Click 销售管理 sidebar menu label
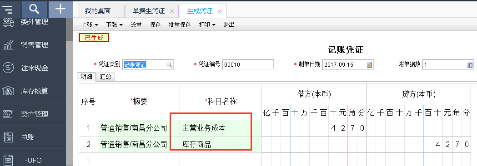This screenshot has width=477, height=166. pyautogui.click(x=35, y=45)
